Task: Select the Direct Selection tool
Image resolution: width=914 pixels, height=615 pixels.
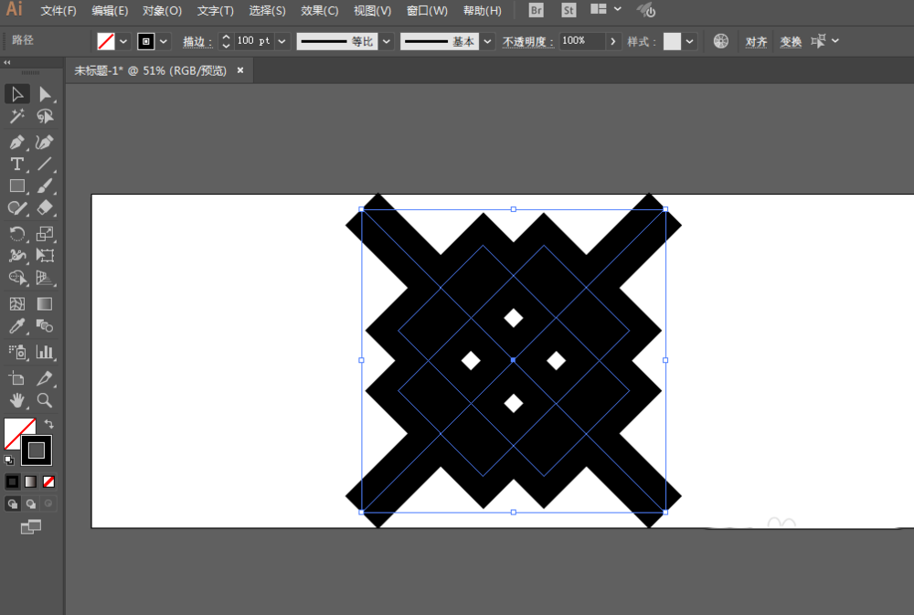Action: coord(45,94)
